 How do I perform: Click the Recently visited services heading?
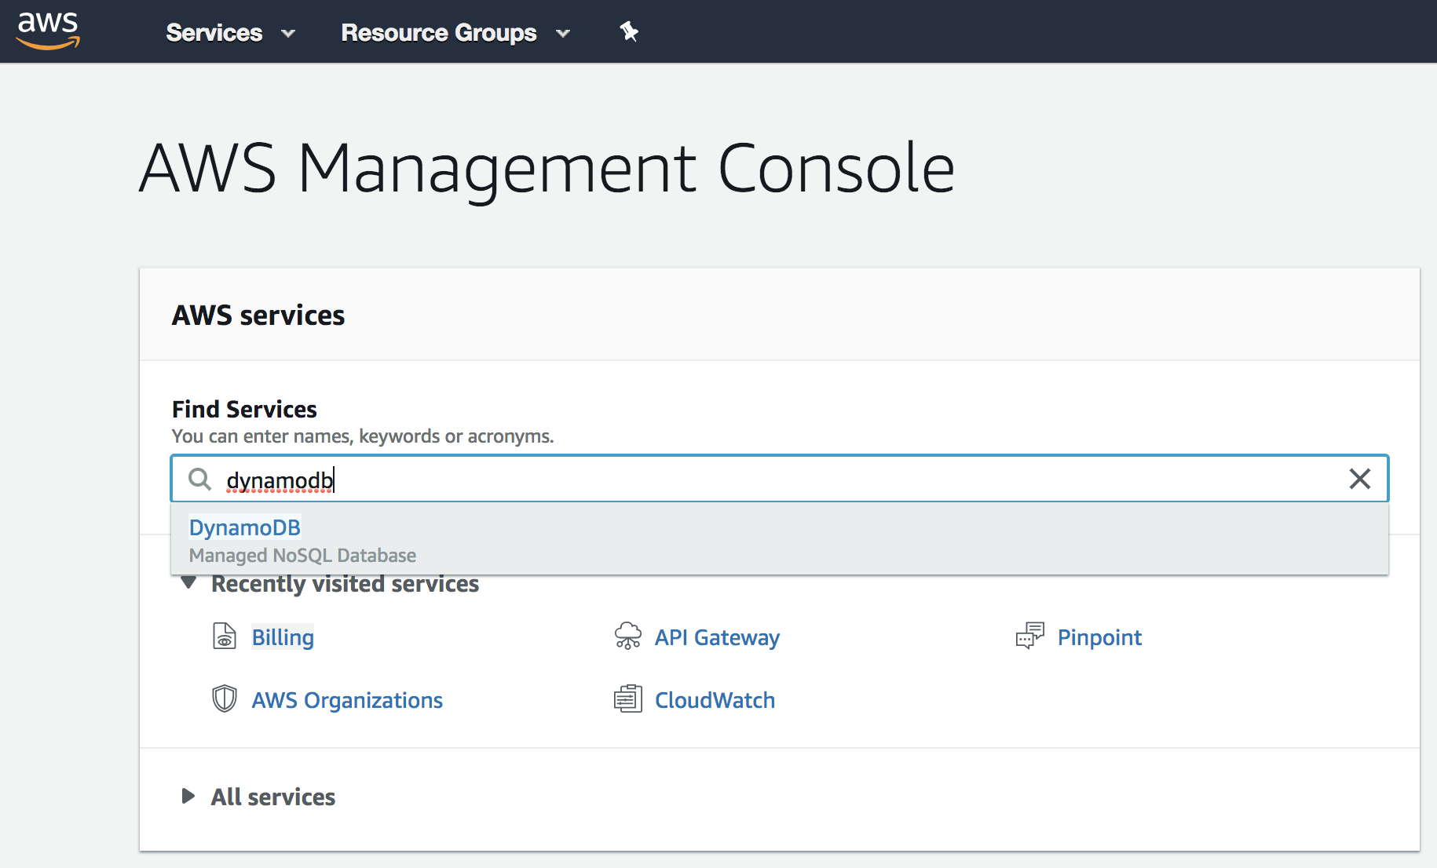[x=345, y=584]
